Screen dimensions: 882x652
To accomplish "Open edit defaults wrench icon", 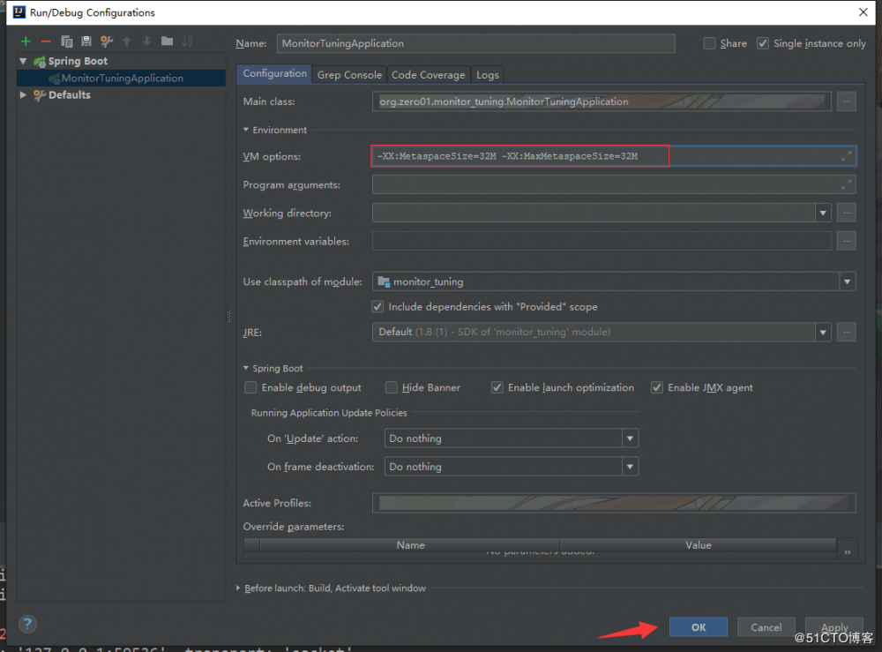I will coord(107,41).
